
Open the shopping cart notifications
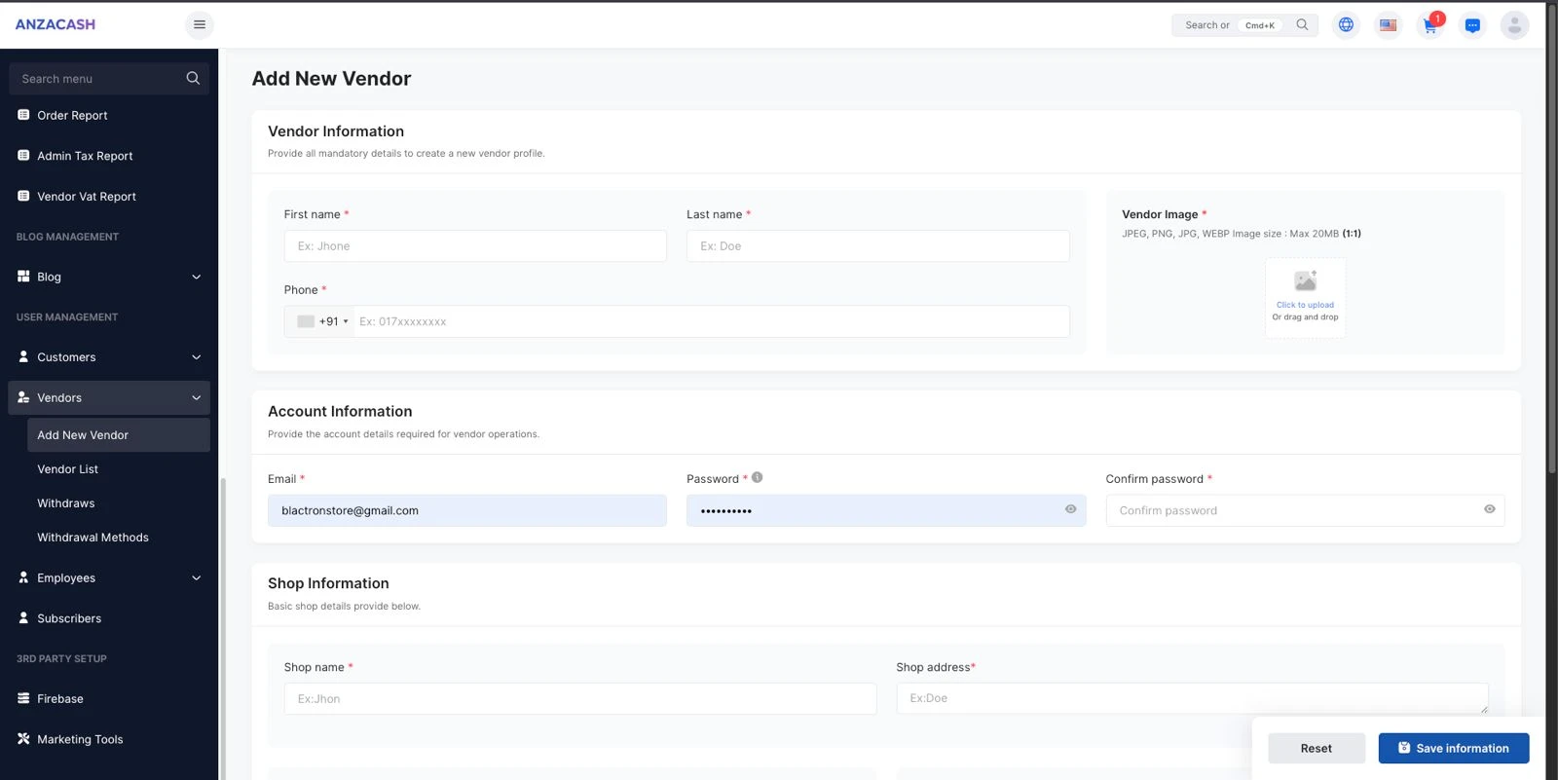point(1429,25)
